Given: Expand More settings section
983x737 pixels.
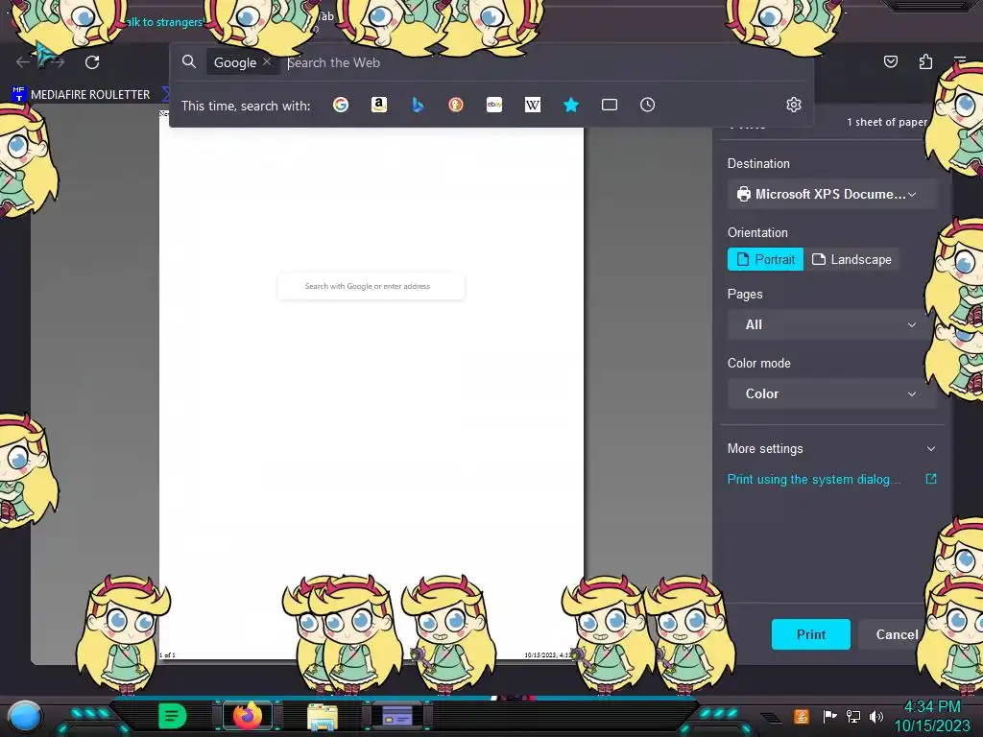Looking at the screenshot, I should click(832, 449).
